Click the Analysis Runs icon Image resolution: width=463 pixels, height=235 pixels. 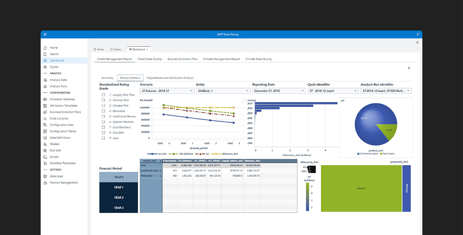[x=45, y=86]
